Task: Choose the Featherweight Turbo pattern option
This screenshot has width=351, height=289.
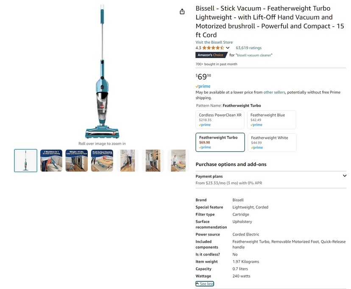Action: coord(220,142)
